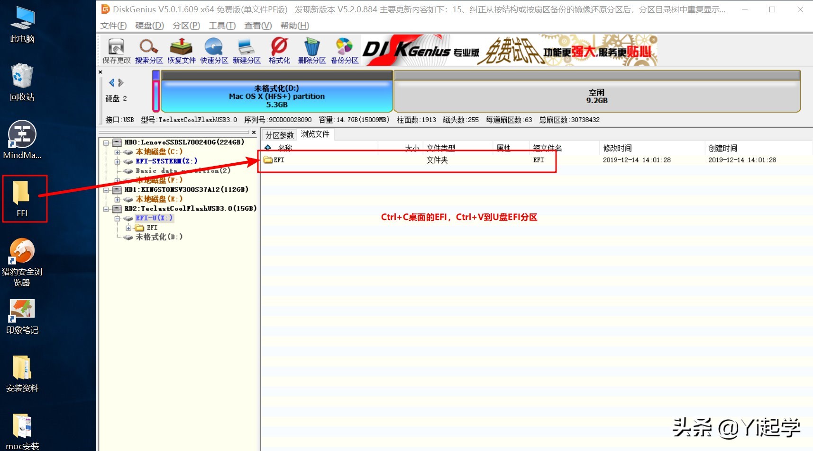Start the 快速分区 (Quick Partition) tool
This screenshot has height=451, width=813.
pos(214,51)
